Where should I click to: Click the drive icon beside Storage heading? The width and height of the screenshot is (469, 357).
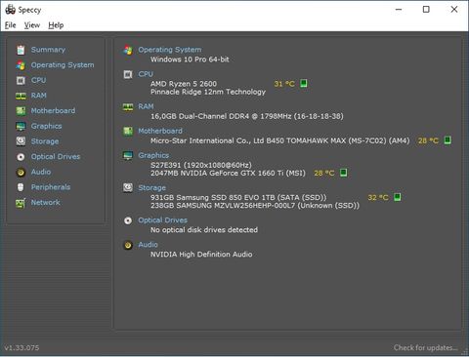coord(128,188)
